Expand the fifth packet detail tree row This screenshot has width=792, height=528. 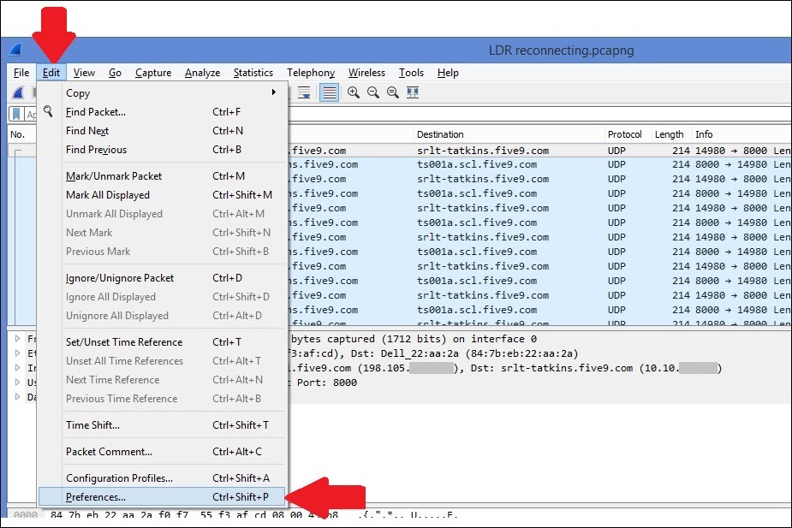[x=18, y=397]
